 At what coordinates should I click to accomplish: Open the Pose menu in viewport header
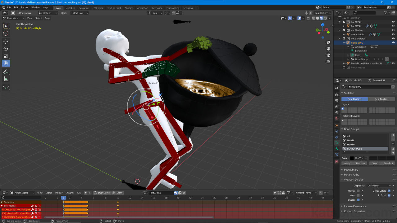pyautogui.click(x=47, y=18)
